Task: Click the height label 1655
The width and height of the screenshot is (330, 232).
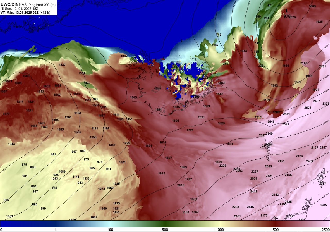Action: click(286, 66)
